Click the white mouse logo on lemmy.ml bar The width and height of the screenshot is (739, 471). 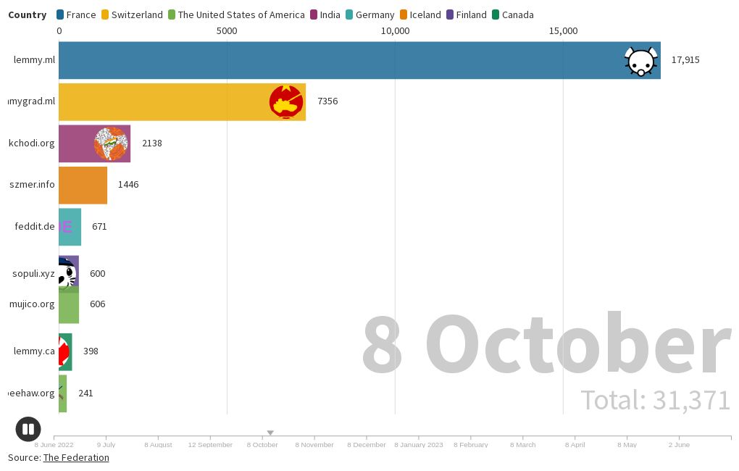point(641,61)
